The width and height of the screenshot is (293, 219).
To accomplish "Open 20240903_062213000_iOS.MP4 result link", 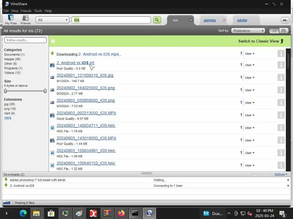I will [86, 113].
